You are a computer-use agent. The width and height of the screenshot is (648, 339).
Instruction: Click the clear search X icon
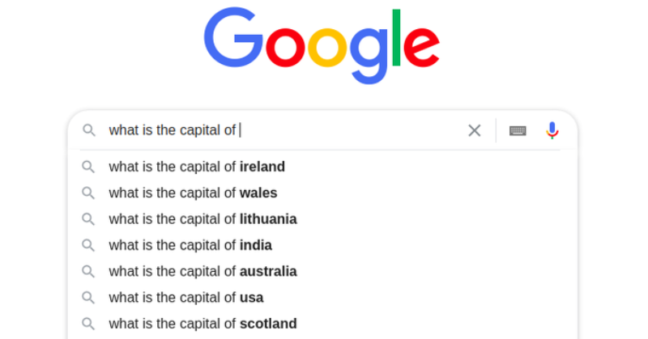475,130
